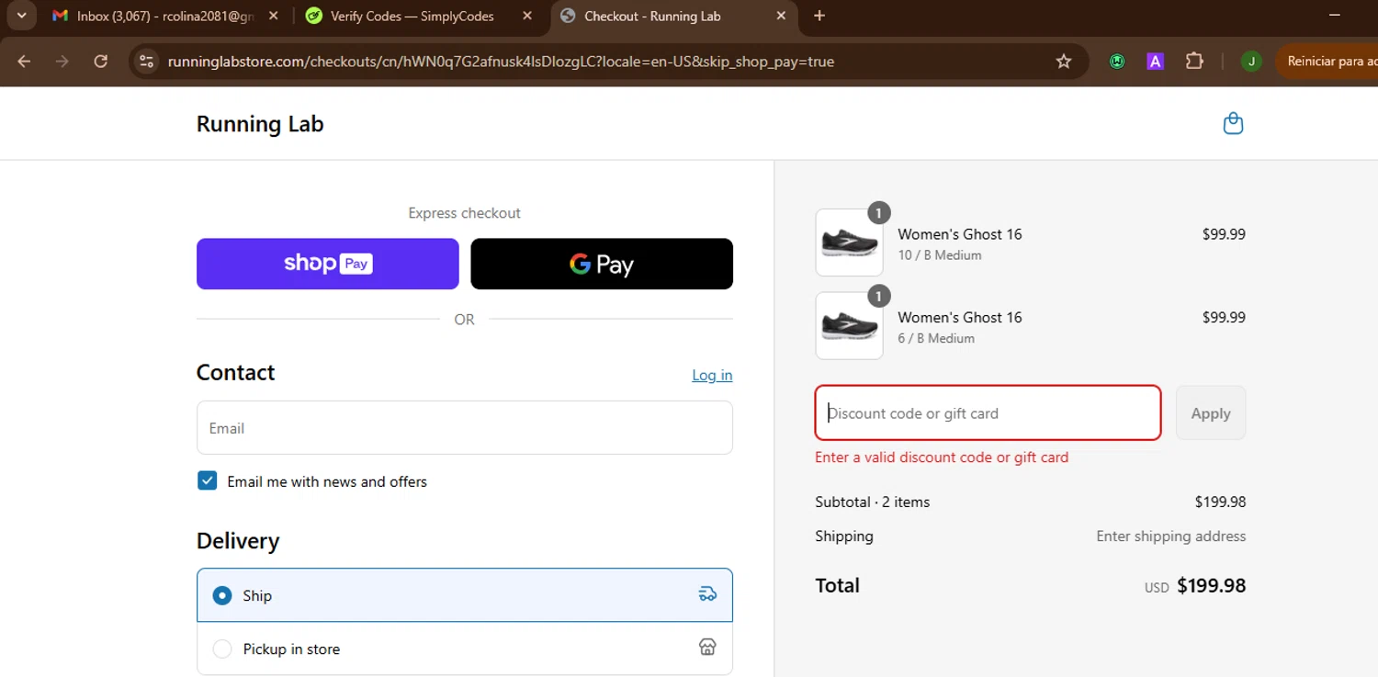Open a new browser tab
Screen dimensions: 1378x677
(819, 16)
